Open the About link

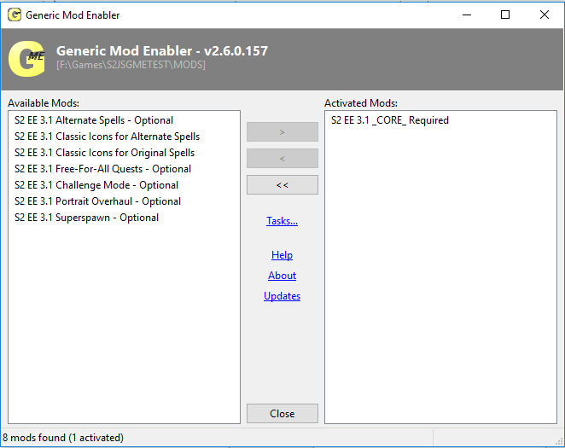pyautogui.click(x=282, y=276)
